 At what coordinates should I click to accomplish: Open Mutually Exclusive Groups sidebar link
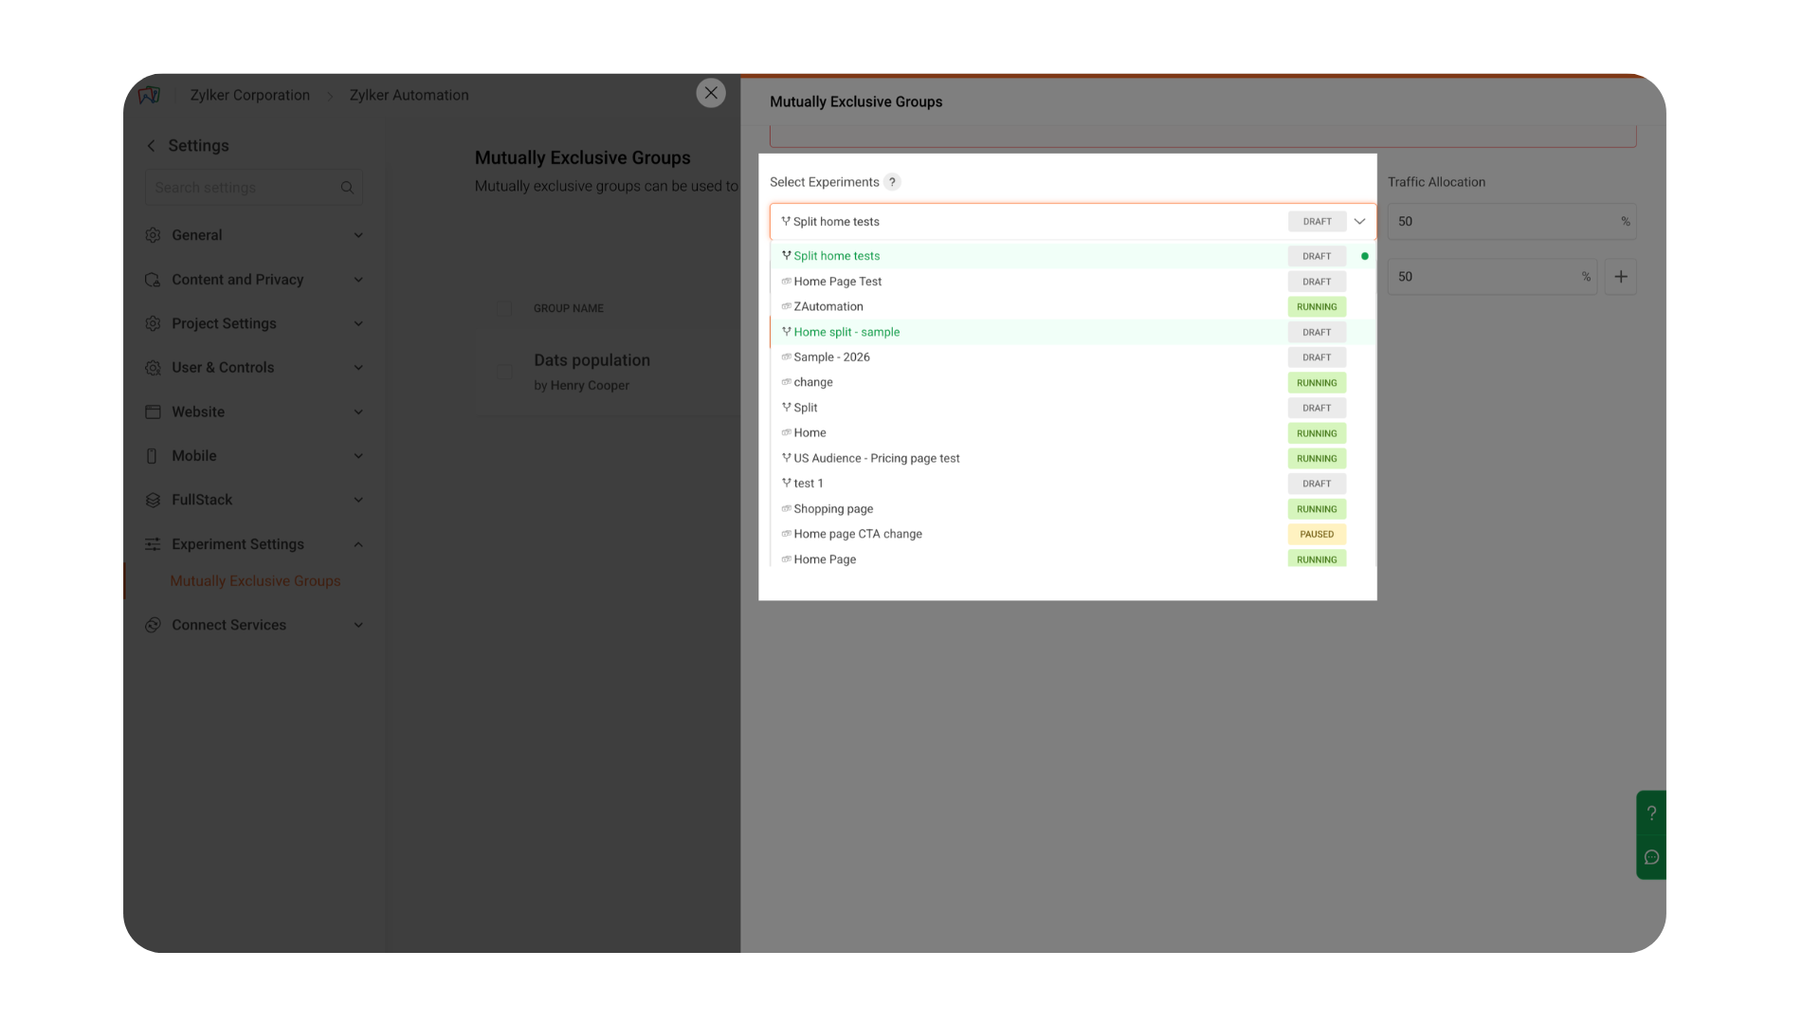click(x=255, y=581)
